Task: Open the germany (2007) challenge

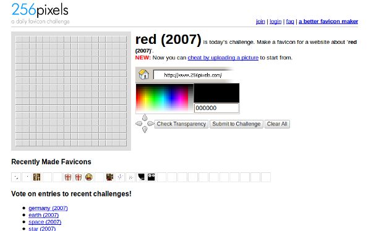Action: 48,208
